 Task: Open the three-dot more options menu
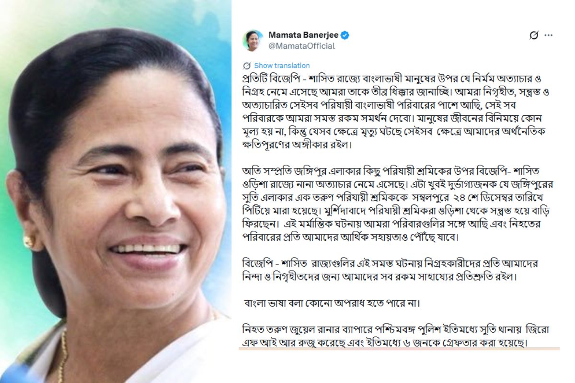[x=549, y=35]
